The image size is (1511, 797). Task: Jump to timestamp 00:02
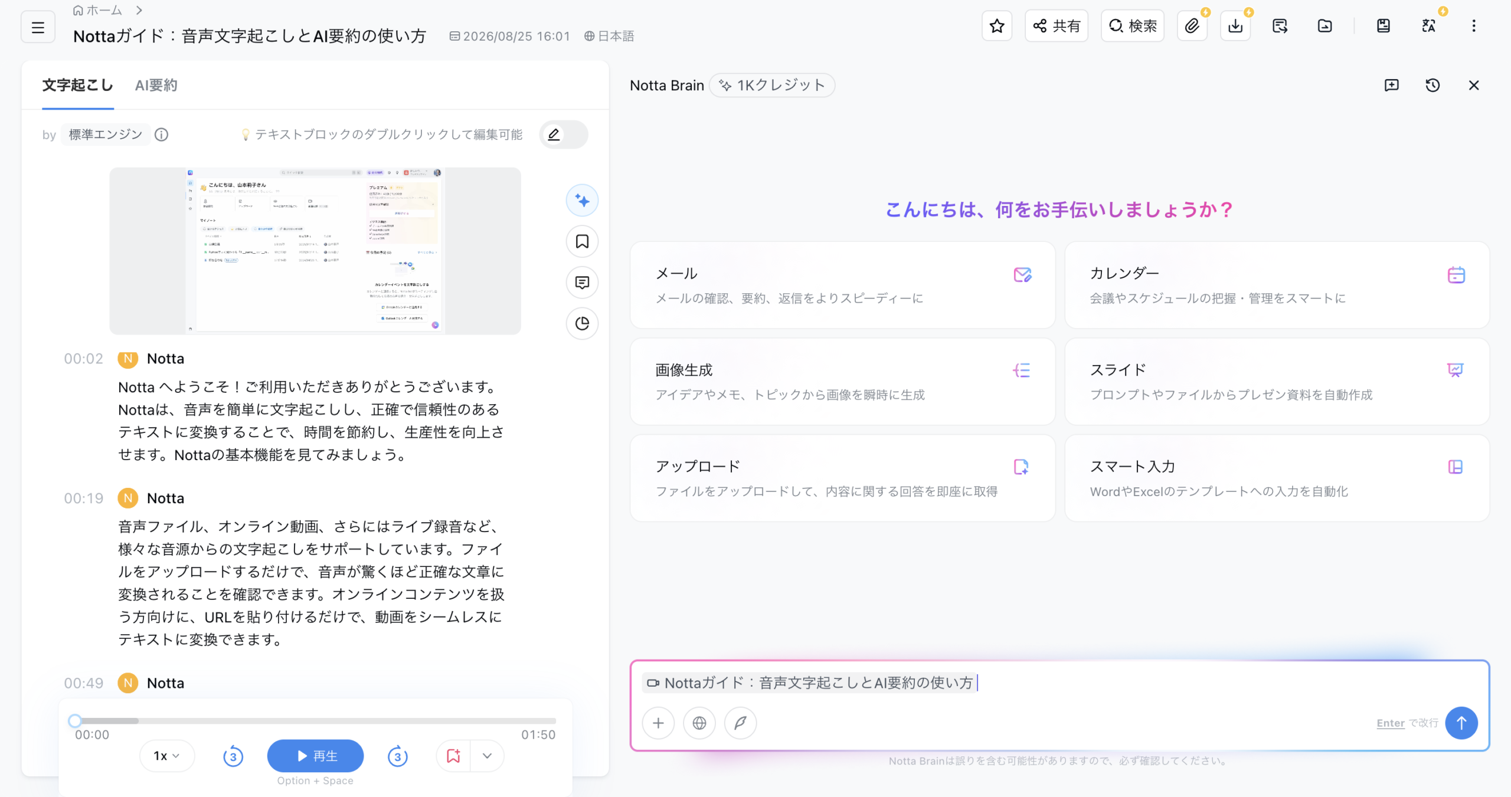coord(83,359)
